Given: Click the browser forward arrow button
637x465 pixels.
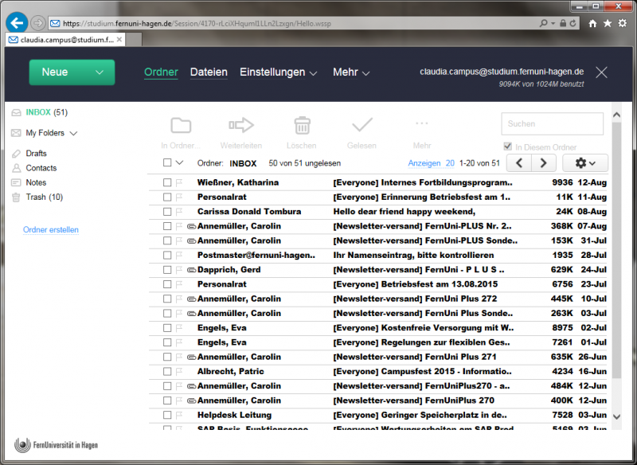Looking at the screenshot, I should click(x=38, y=23).
